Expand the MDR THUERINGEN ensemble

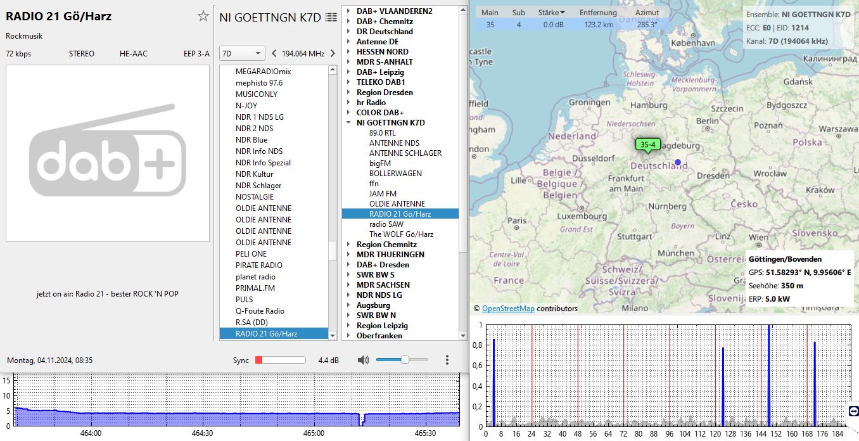(x=349, y=255)
